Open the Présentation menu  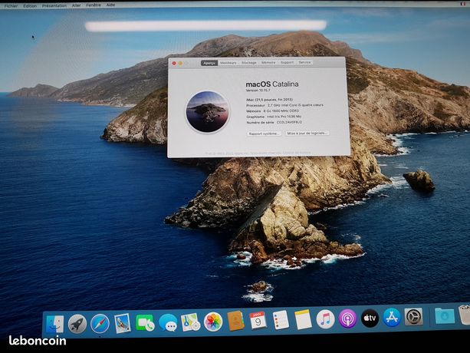54,5
